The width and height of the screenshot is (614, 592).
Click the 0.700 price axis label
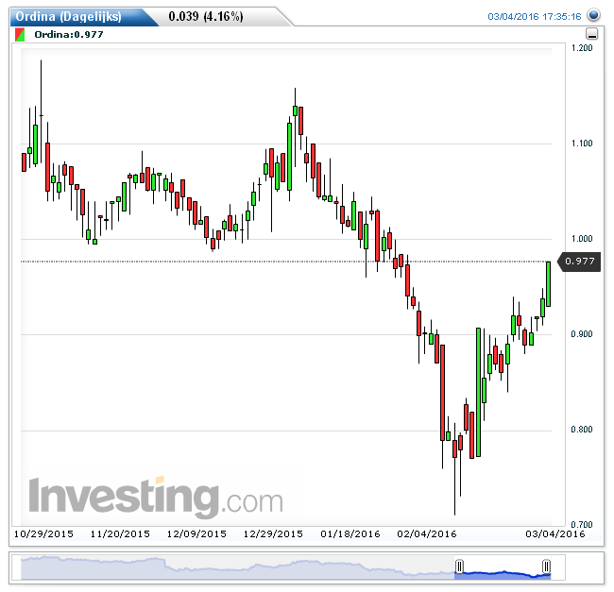pos(582,524)
